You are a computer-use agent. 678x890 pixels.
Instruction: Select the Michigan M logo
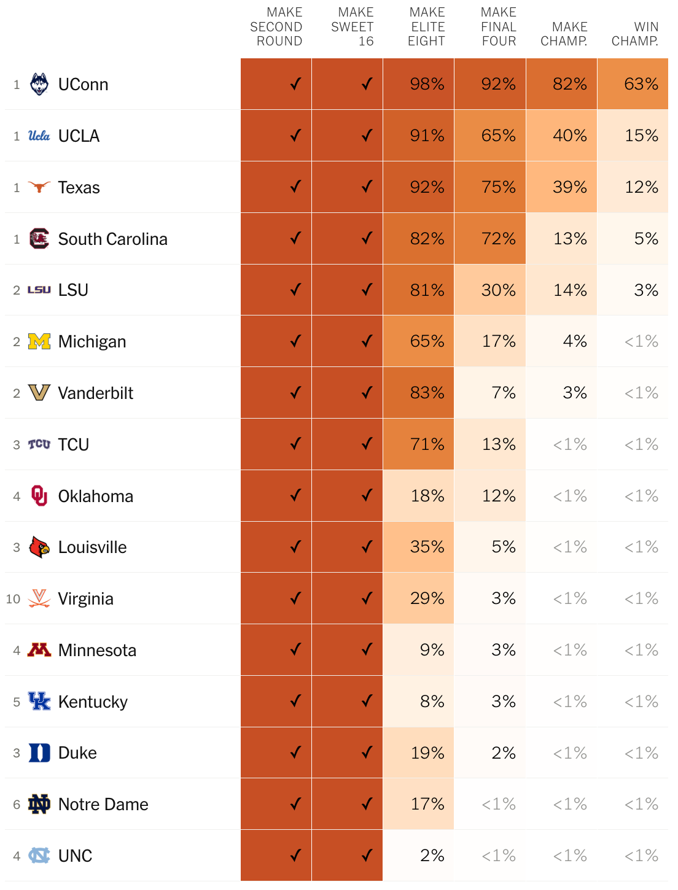[x=39, y=341]
